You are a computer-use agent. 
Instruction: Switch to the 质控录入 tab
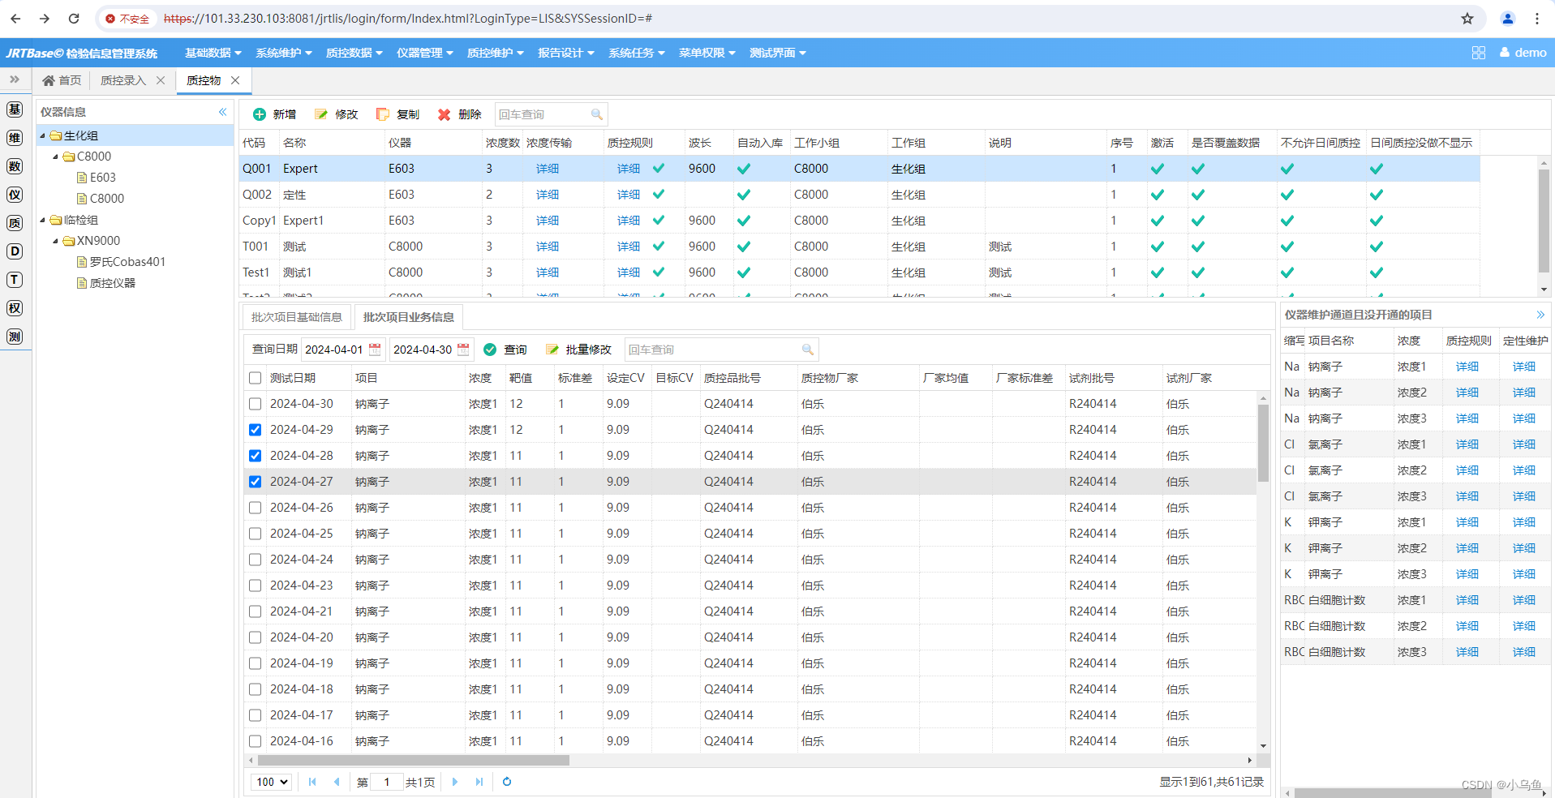[x=123, y=80]
